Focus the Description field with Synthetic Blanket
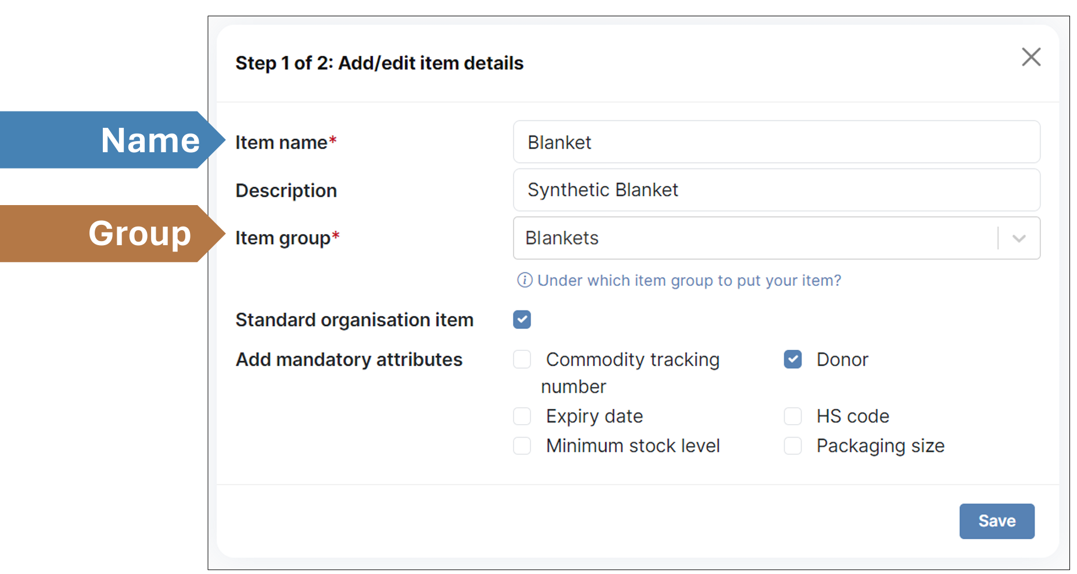 tap(776, 191)
